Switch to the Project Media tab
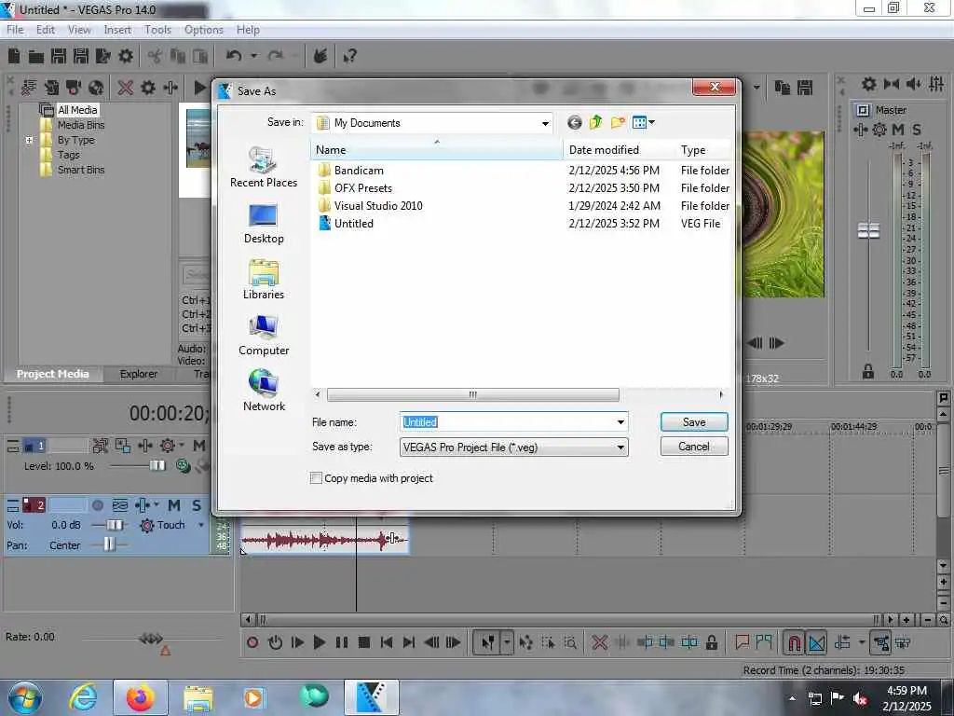The image size is (954, 716). coord(53,374)
